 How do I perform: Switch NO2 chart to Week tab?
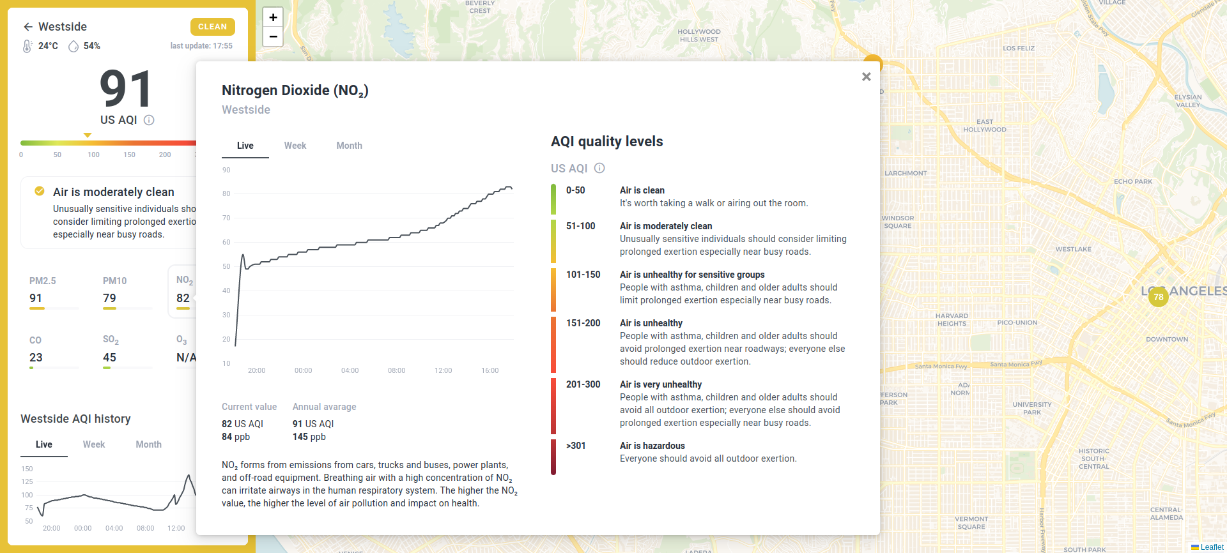295,146
